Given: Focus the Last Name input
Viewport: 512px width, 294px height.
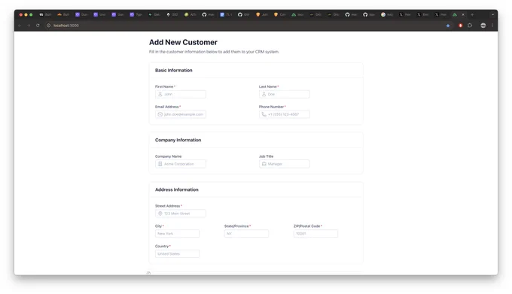Looking at the screenshot, I should pyautogui.click(x=285, y=94).
